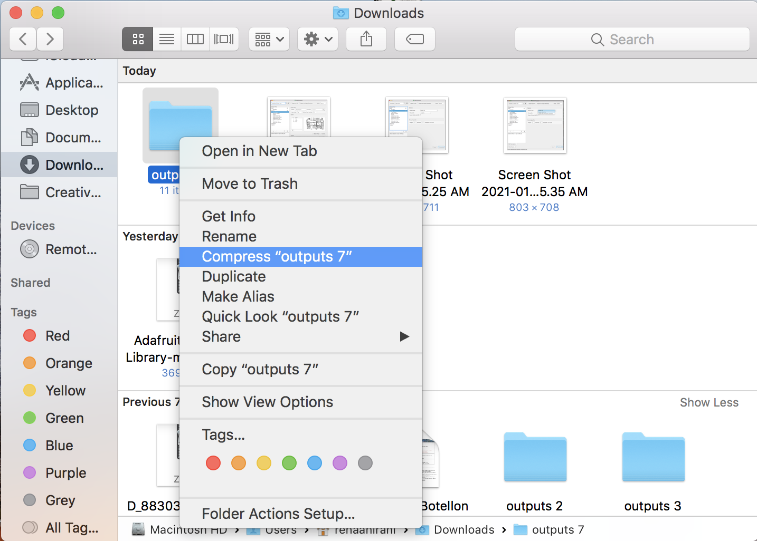Apply orange tag color in context menu
This screenshot has height=541, width=757.
click(239, 463)
